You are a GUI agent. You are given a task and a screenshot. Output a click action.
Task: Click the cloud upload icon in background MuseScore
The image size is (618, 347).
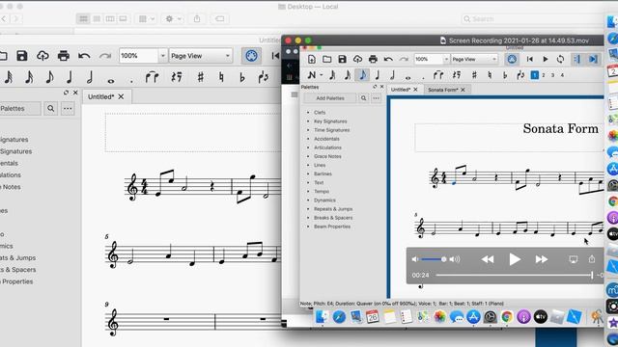pyautogui.click(x=42, y=56)
